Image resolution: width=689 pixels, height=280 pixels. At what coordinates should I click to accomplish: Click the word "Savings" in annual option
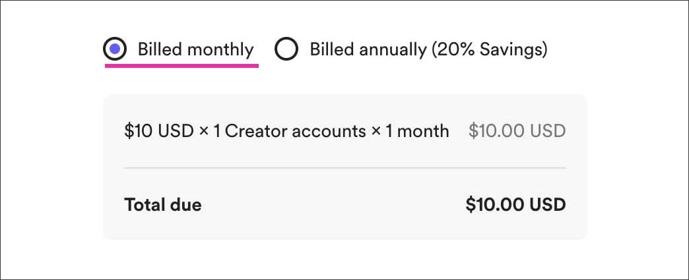point(512,49)
